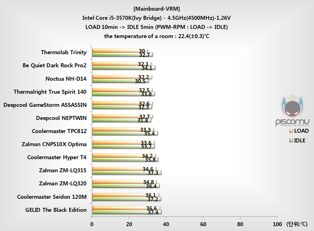Screen dimensions: 314x231
Task: Click the 37.4 value for GELID Black Edition
Action: point(153,212)
